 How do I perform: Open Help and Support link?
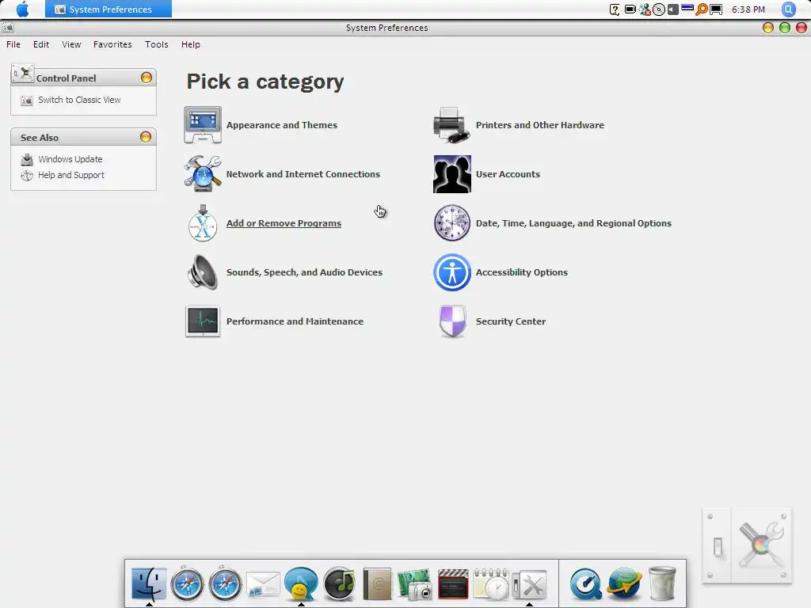(71, 175)
